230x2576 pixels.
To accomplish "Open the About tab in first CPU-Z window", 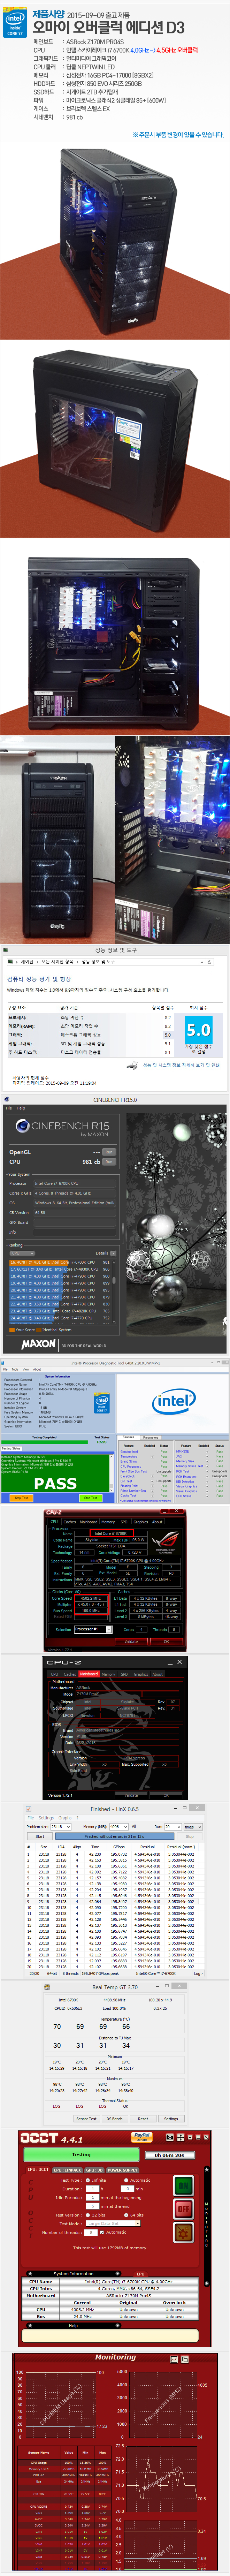I will pyautogui.click(x=157, y=1522).
